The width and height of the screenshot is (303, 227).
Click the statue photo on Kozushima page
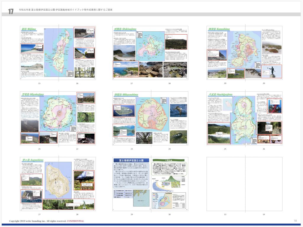tap(272, 71)
